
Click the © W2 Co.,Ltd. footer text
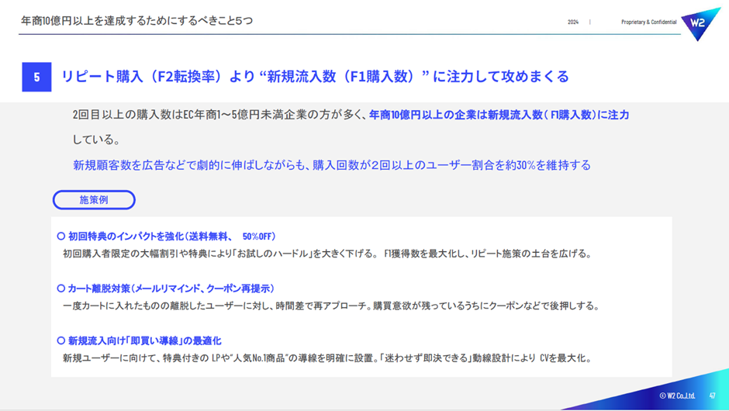(677, 395)
